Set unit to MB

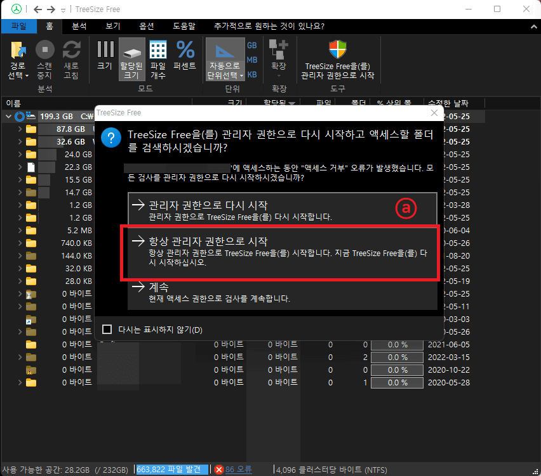(252, 60)
